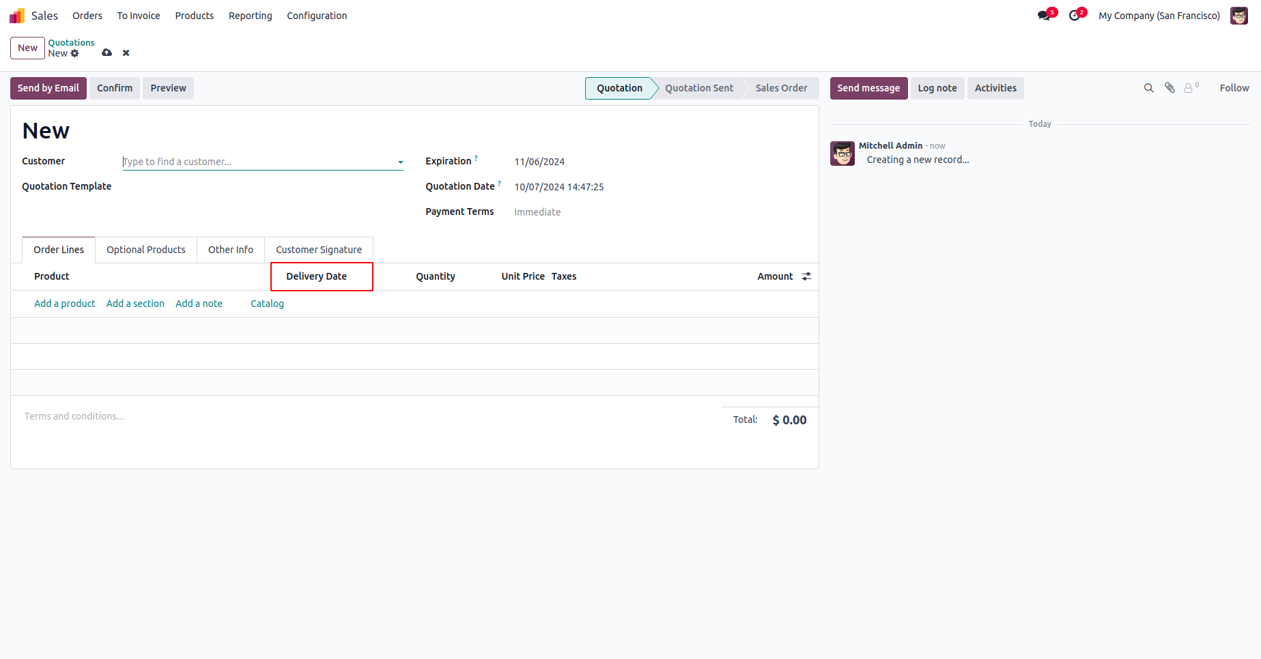Expand the Customer dropdown arrow
The width and height of the screenshot is (1261, 659).
click(x=401, y=162)
